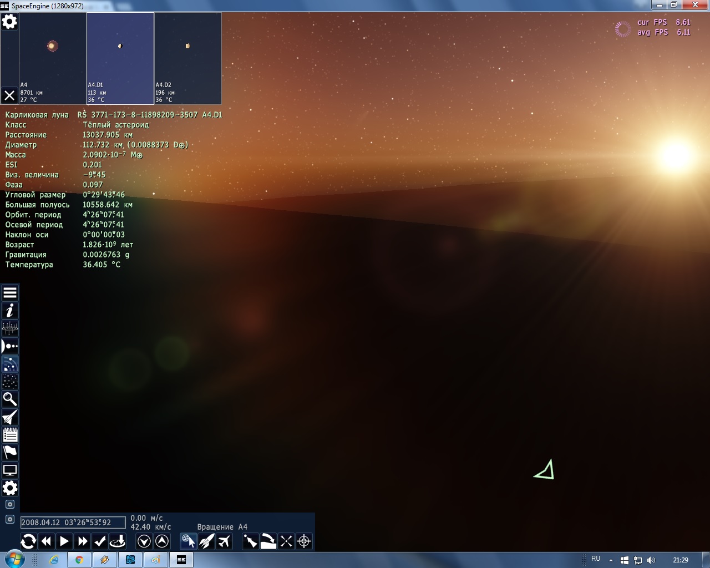
Task: Speed up time with fast-forward button
Action: (82, 541)
